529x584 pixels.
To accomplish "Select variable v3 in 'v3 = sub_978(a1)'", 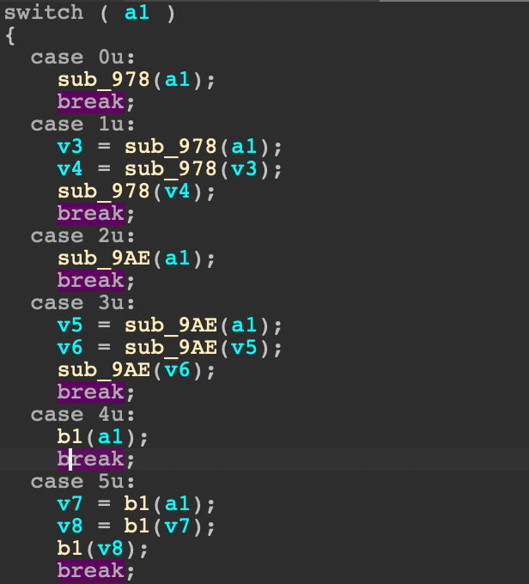I will click(x=70, y=147).
